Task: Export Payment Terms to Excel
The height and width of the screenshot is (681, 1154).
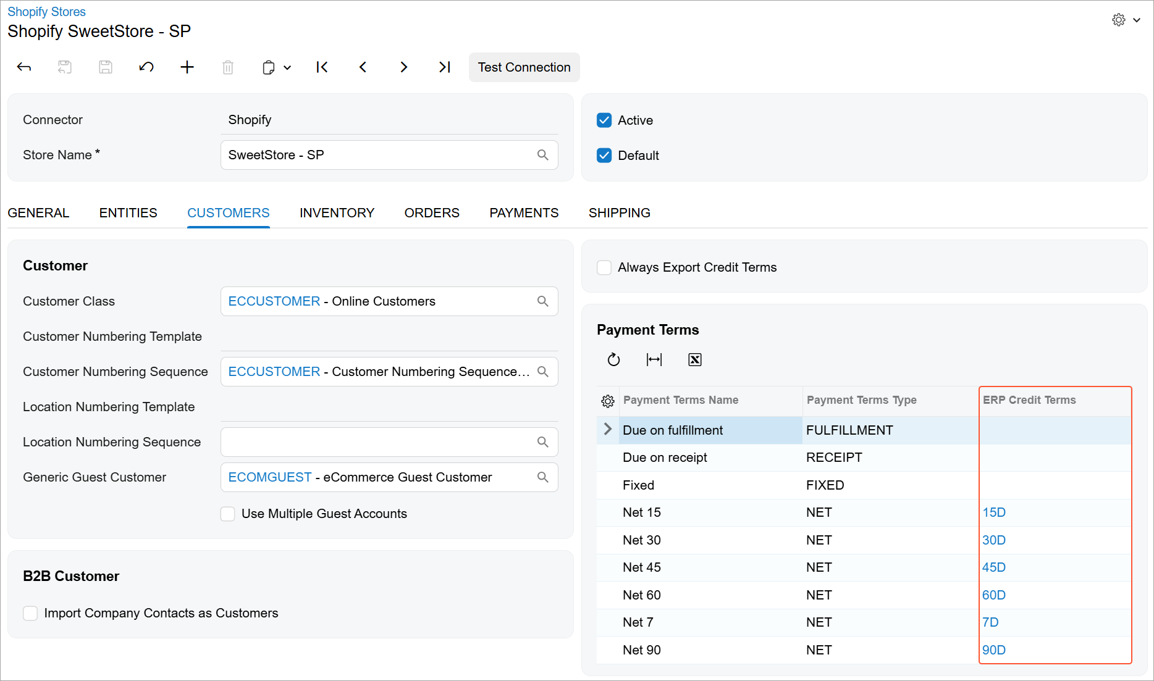Action: [695, 359]
